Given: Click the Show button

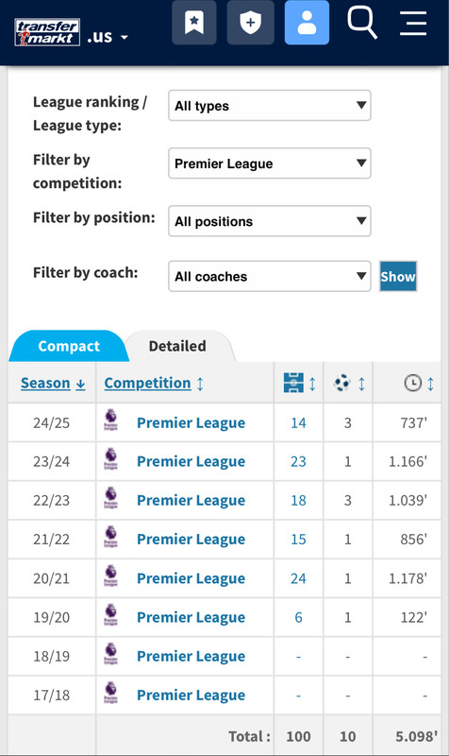Looking at the screenshot, I should pos(398,276).
